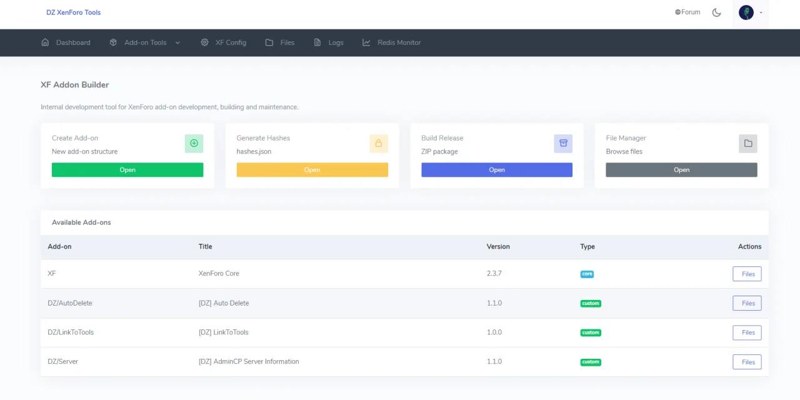Click the Create Add-on plus icon

point(194,143)
